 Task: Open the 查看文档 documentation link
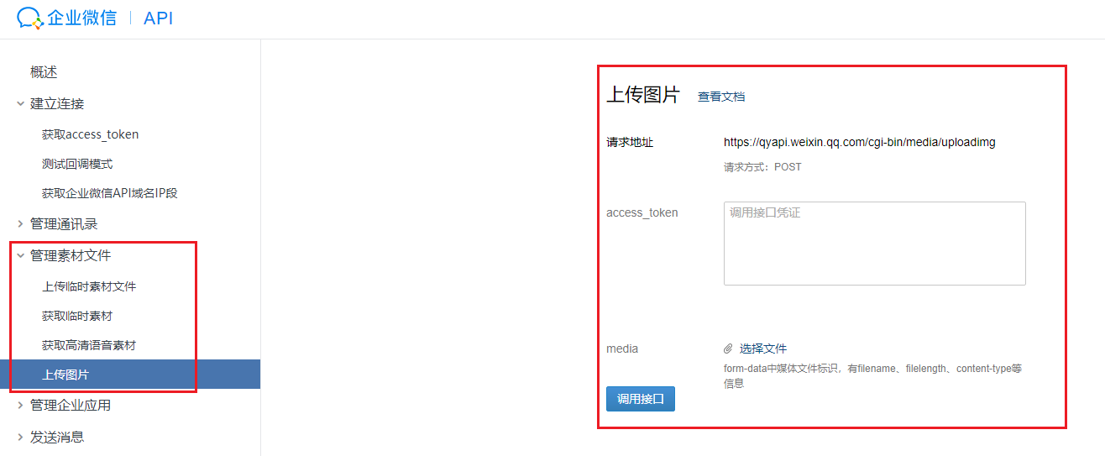tap(721, 97)
